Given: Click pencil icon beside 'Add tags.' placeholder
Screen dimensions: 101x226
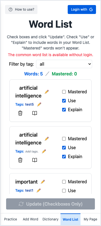Looking at the screenshot, I should pos(44,151).
